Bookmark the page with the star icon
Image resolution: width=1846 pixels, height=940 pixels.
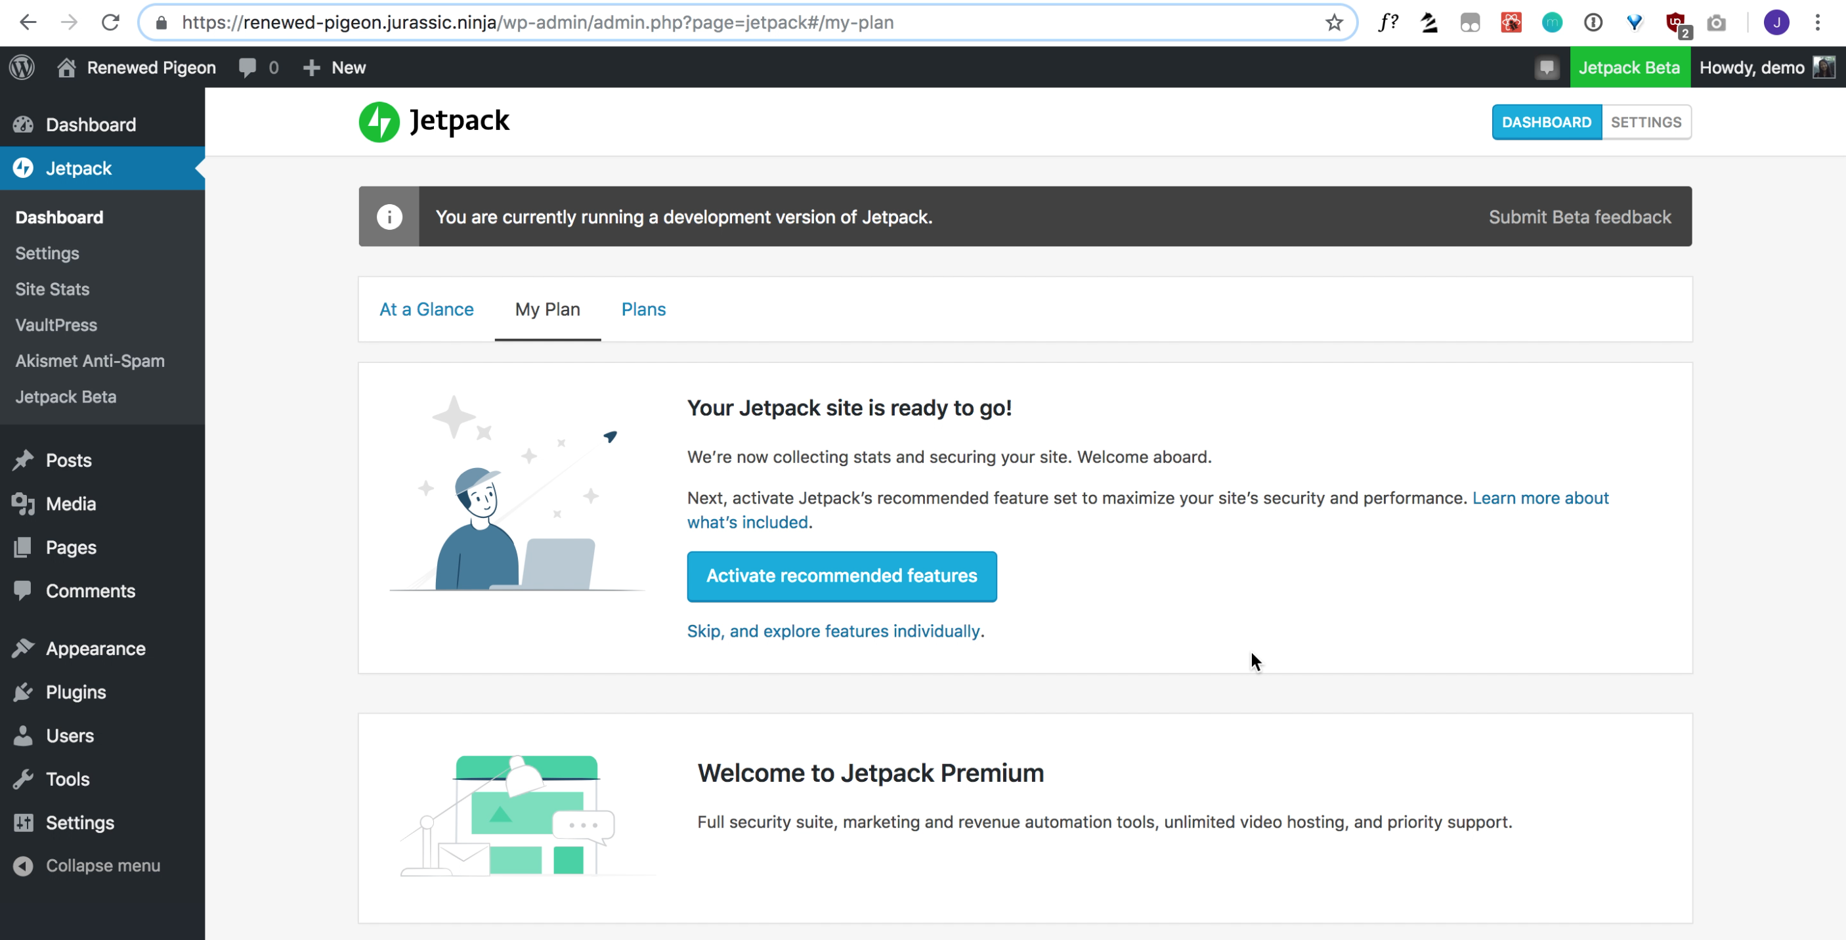tap(1333, 22)
